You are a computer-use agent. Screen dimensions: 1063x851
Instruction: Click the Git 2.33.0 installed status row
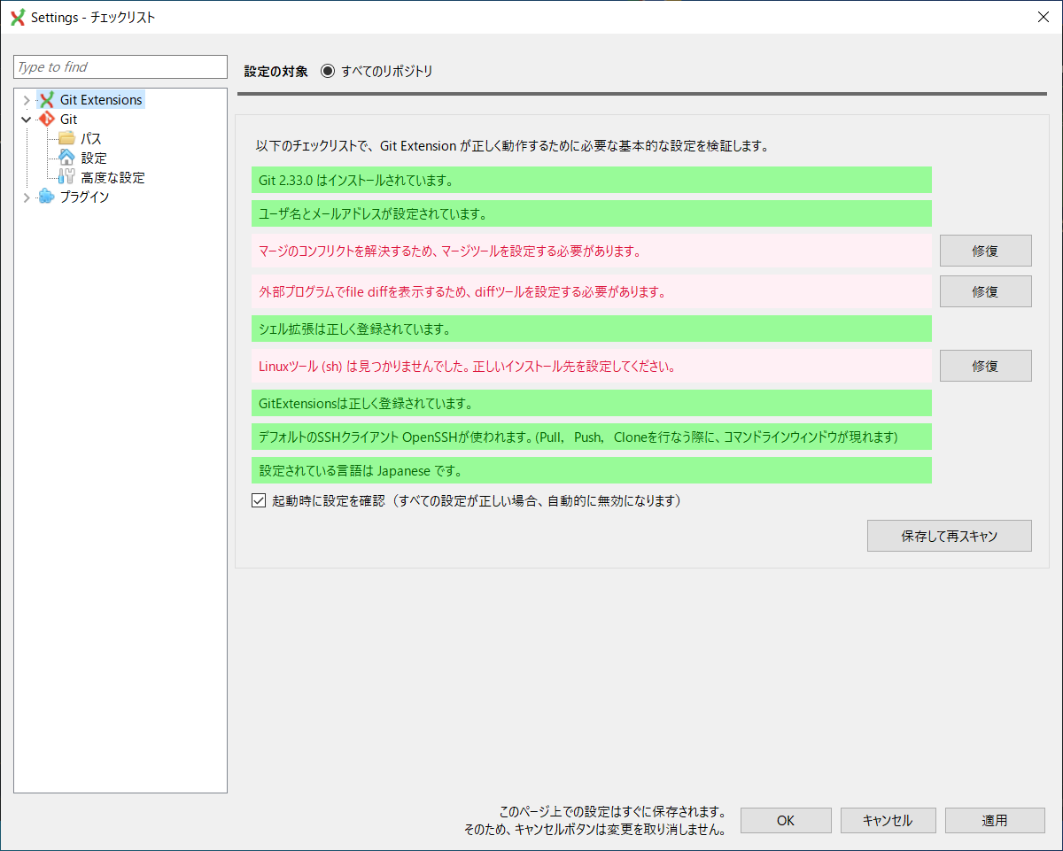point(592,180)
